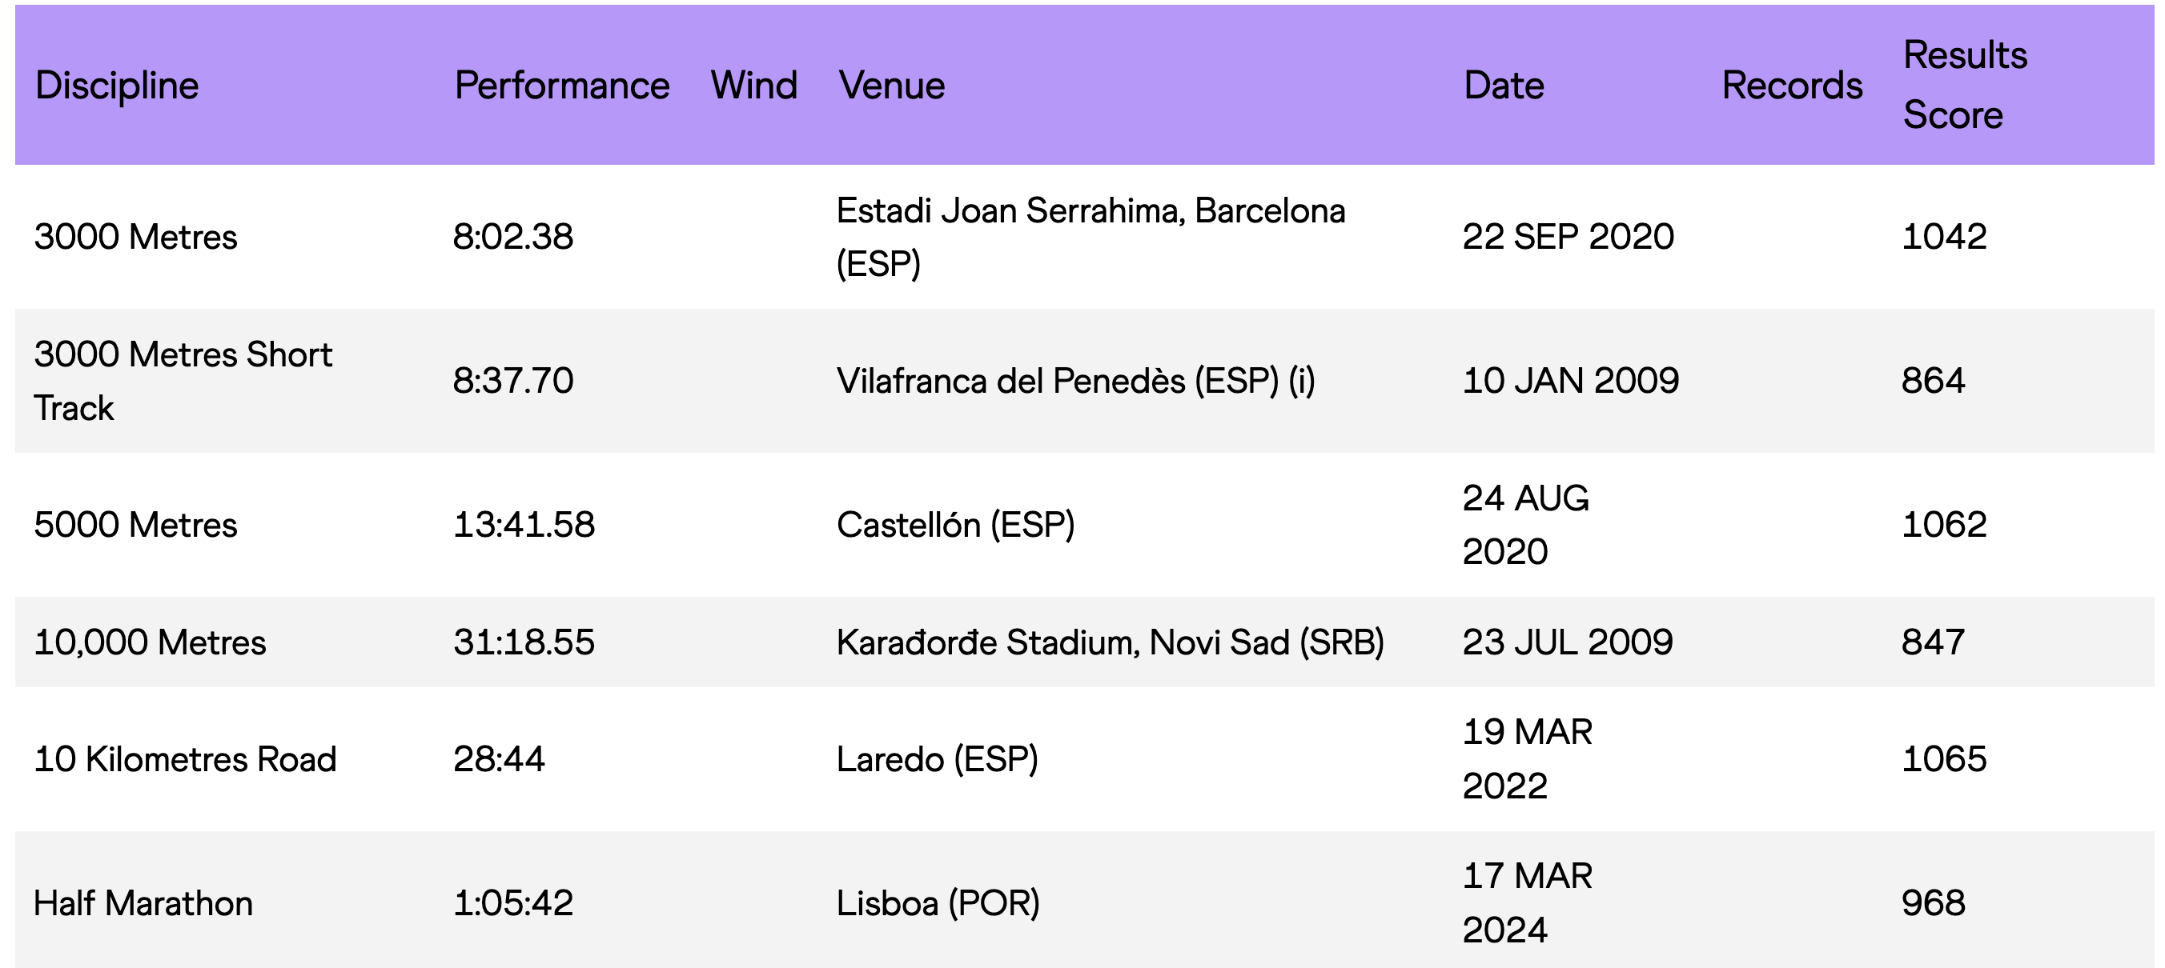Click the Records column header
The image size is (2165, 968).
coord(1792,86)
